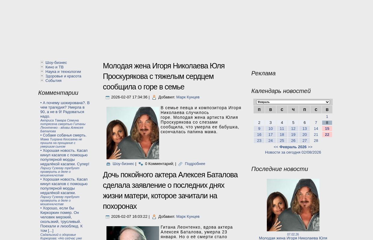Open the Февраль month dropdown

coord(293,102)
